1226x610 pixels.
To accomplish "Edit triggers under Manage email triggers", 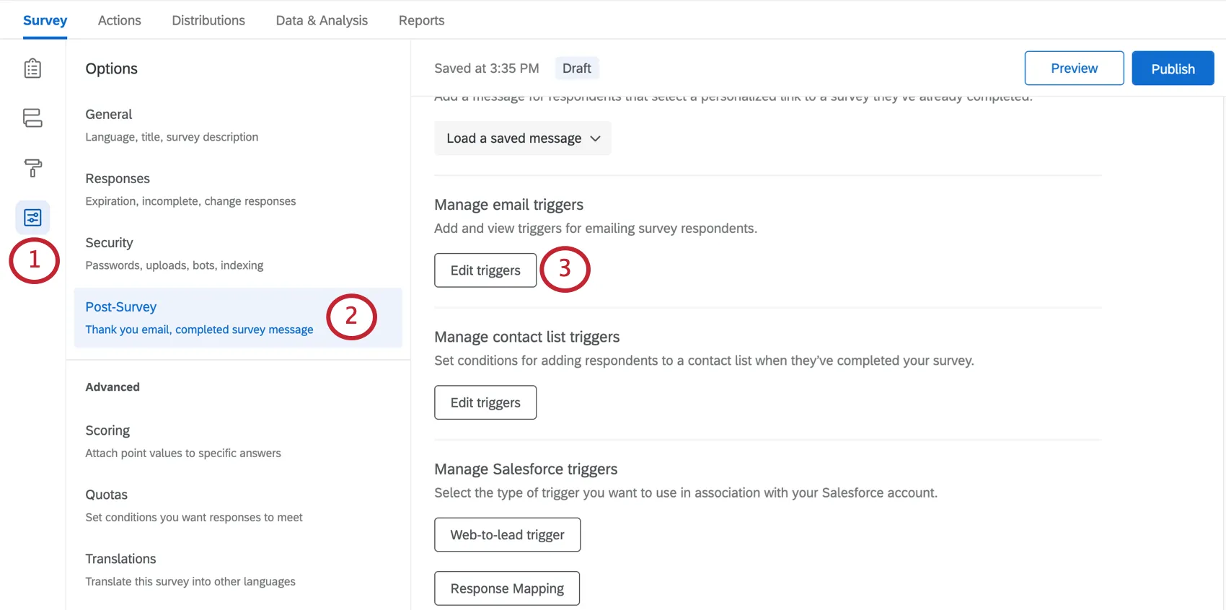I will 485,270.
